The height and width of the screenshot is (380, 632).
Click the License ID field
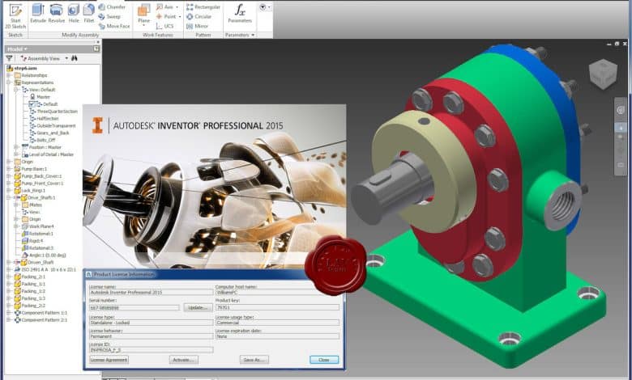152,350
